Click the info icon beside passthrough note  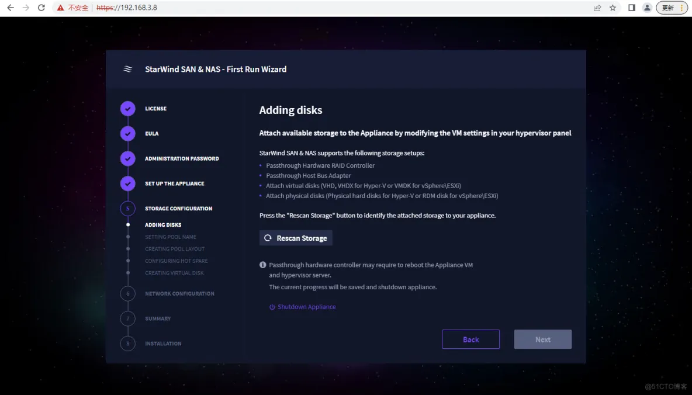(263, 265)
